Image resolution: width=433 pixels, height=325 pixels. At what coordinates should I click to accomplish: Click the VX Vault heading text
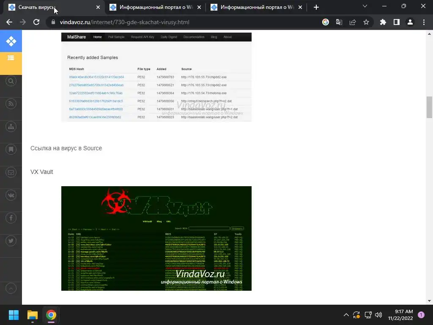click(42, 172)
